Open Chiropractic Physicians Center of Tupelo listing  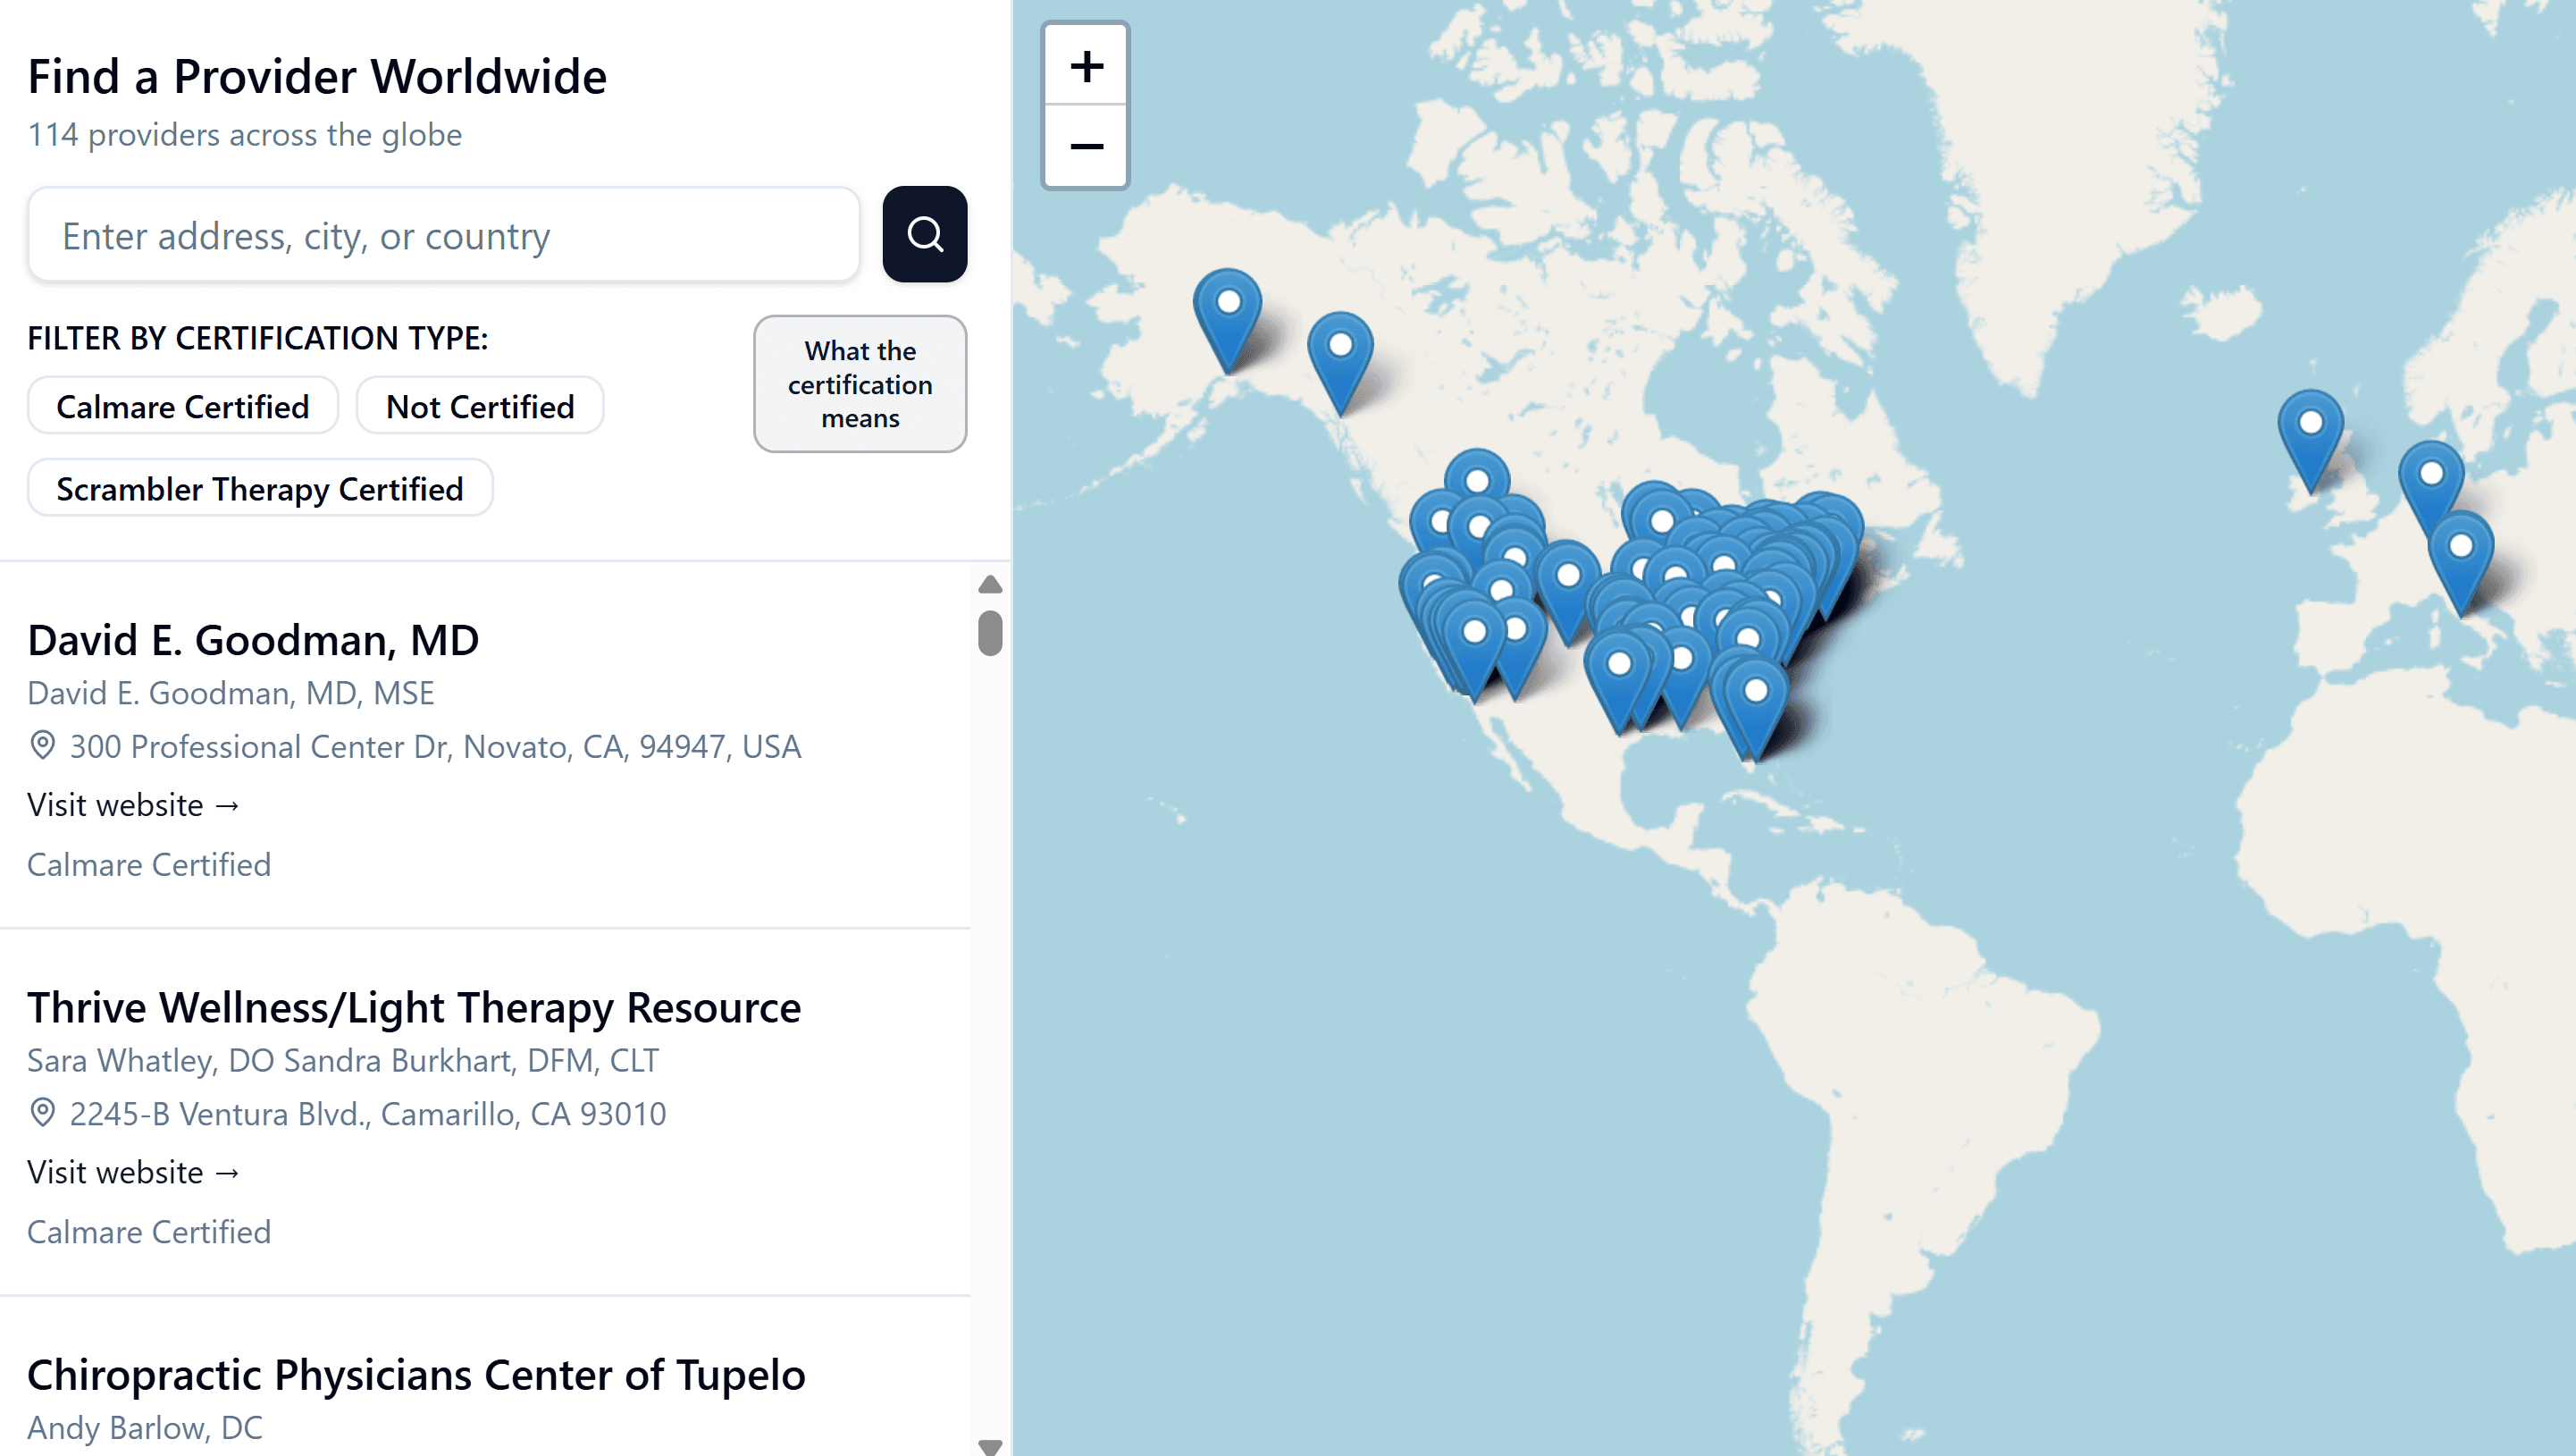(416, 1375)
